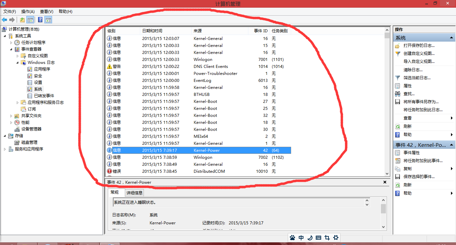Open the Application (应用程序) log
The height and width of the screenshot is (245, 456).
point(42,69)
